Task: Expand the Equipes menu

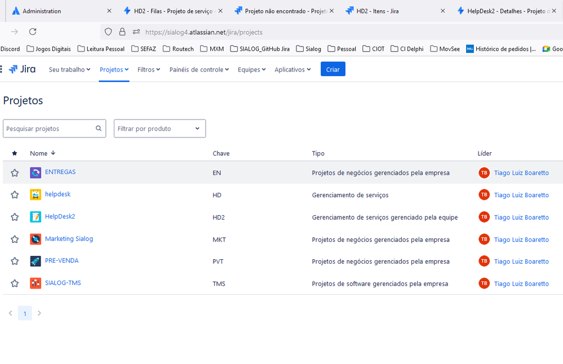Action: 251,70
